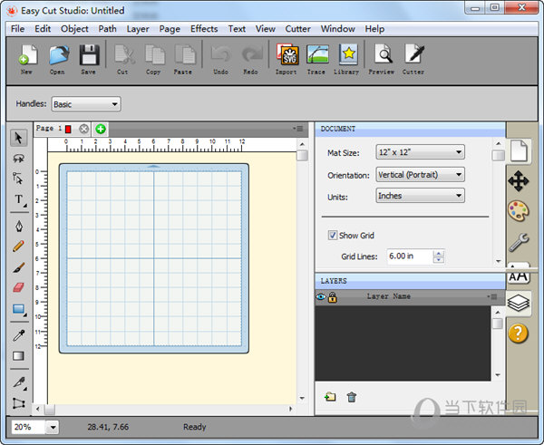Delete layer with the trash icon
The height and width of the screenshot is (445, 544).
[352, 397]
